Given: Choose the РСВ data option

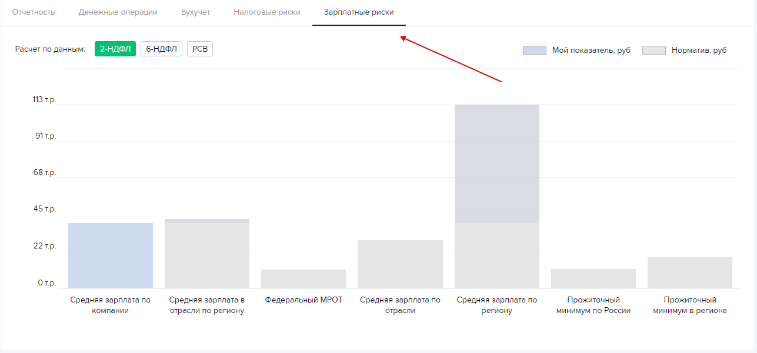Looking at the screenshot, I should coord(200,49).
